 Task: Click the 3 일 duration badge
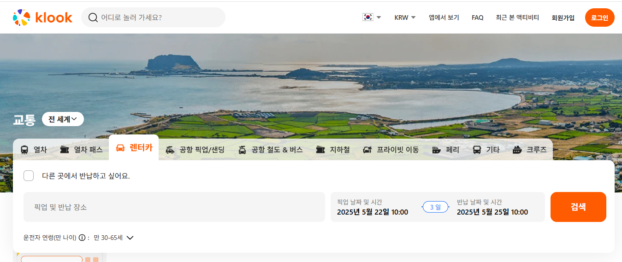[435, 207]
